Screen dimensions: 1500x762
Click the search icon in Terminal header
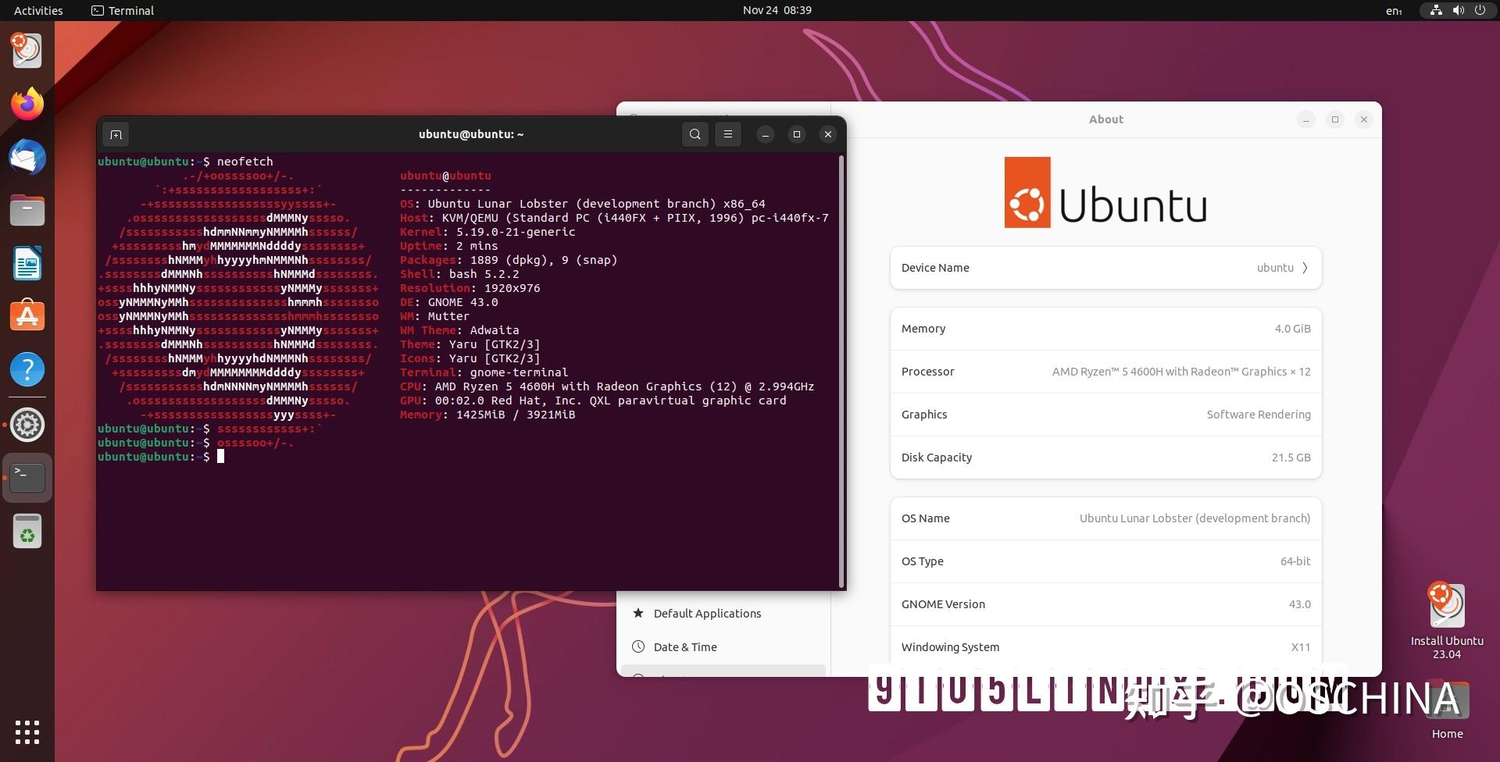coord(695,134)
